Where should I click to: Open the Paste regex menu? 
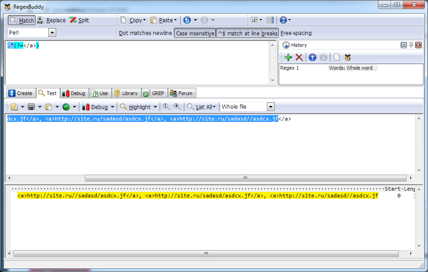click(163, 20)
